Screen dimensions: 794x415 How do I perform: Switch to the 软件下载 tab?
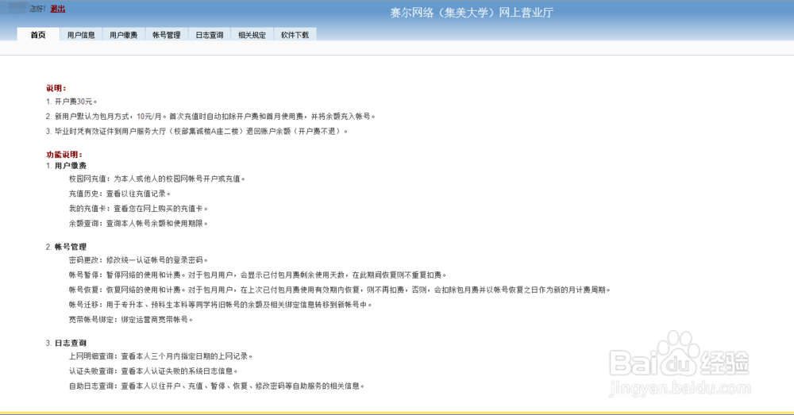tap(295, 34)
